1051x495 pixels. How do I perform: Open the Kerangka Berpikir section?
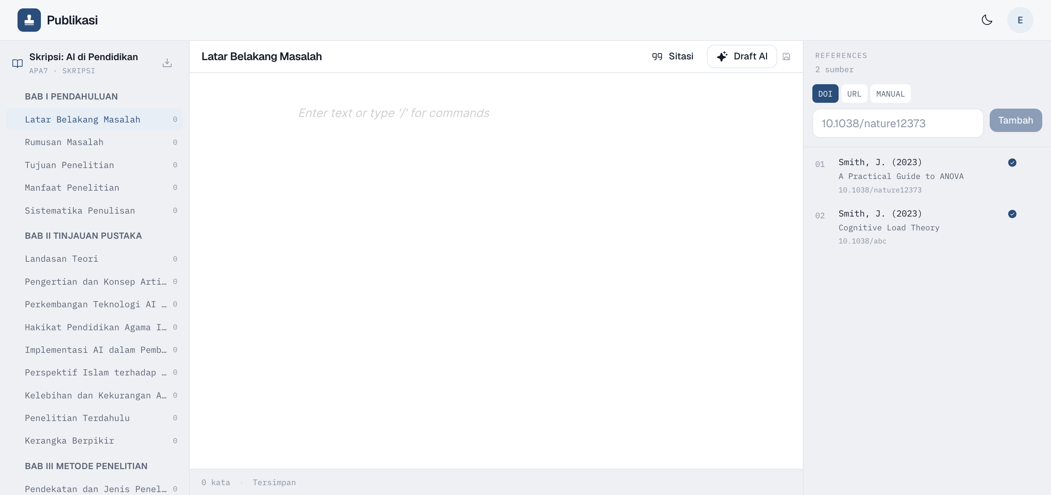(95, 441)
